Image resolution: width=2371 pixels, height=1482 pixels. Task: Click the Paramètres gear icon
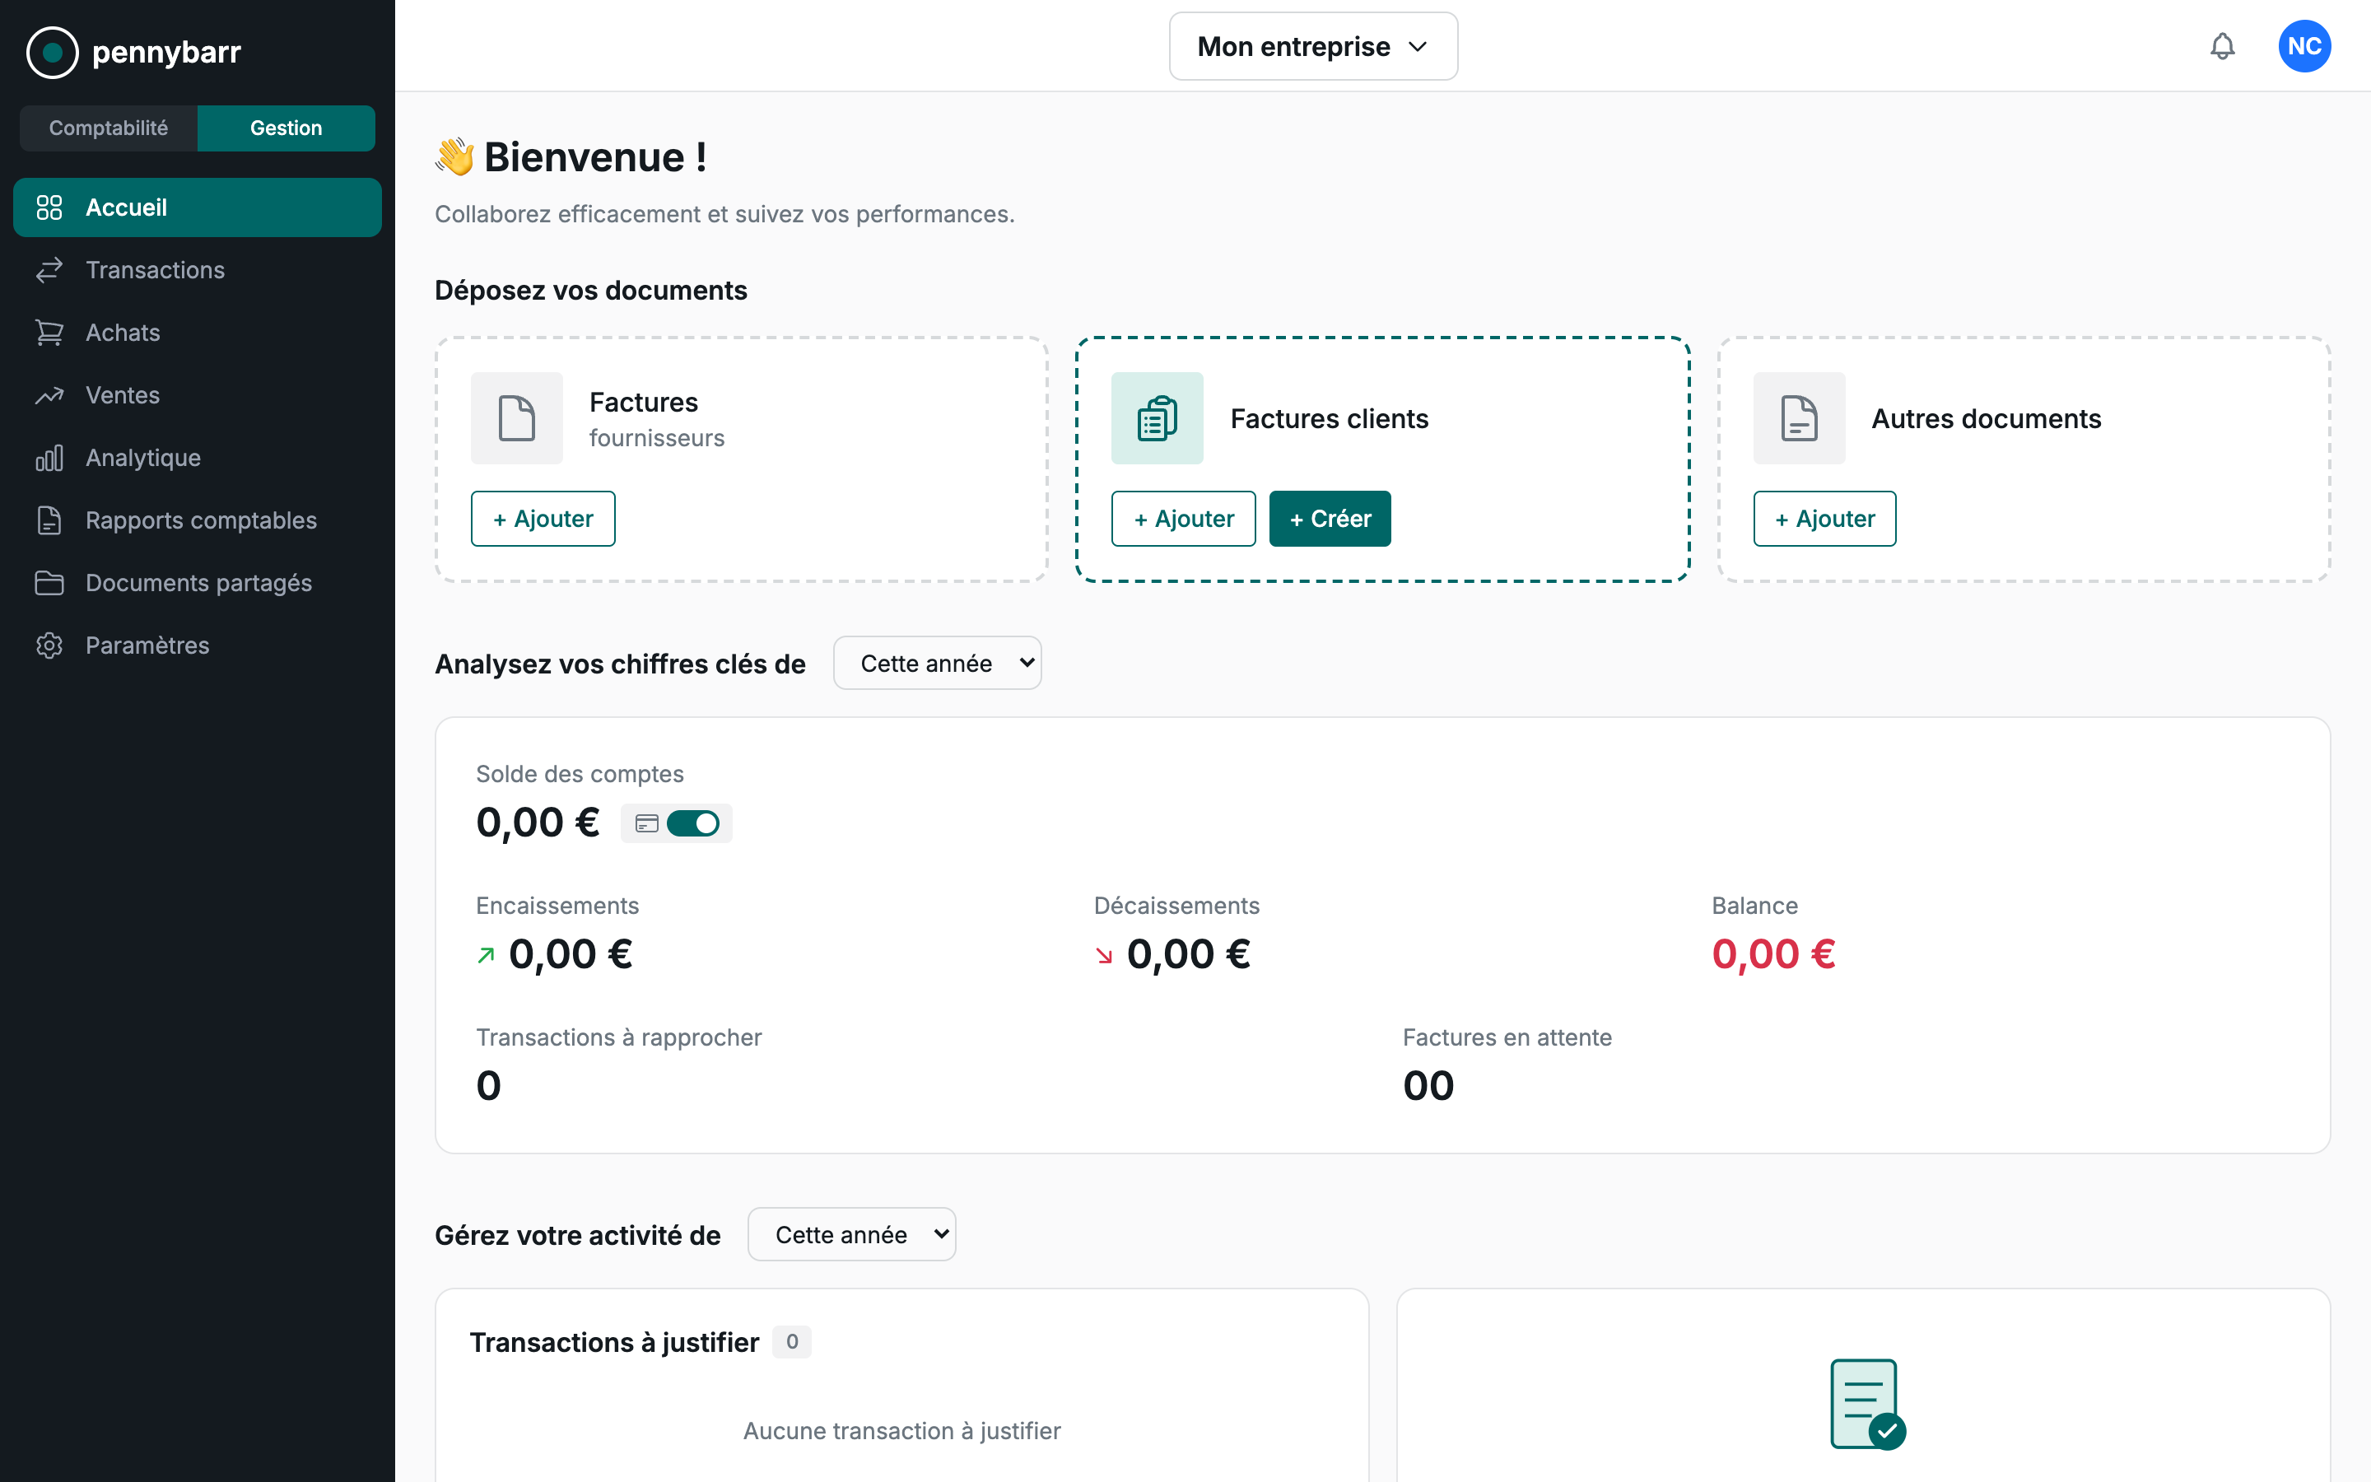(x=49, y=645)
